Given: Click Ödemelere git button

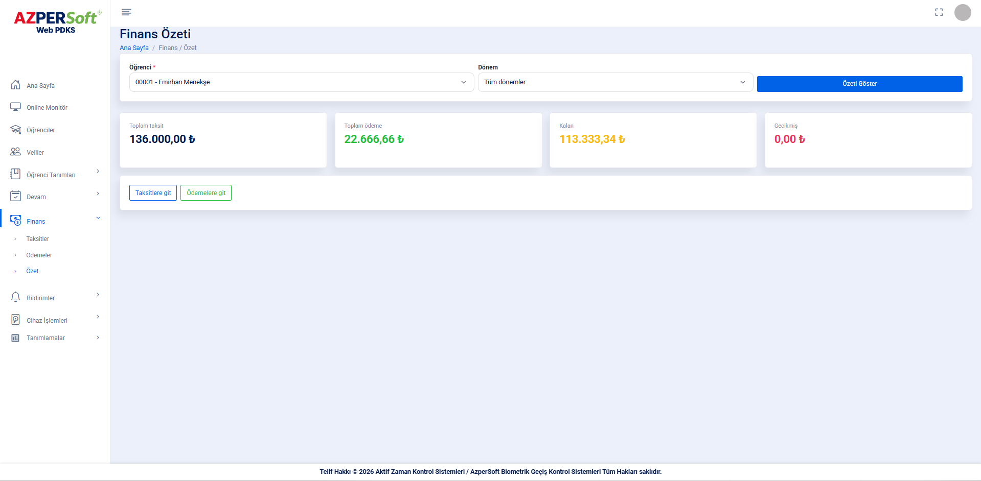Looking at the screenshot, I should [206, 193].
